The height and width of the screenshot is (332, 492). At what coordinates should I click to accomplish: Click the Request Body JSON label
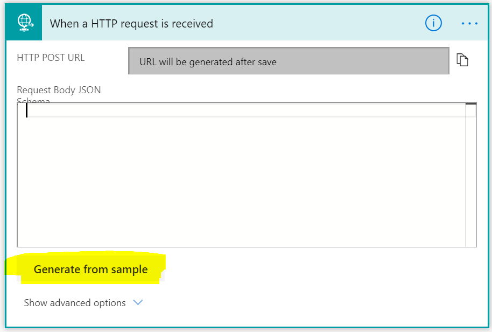(59, 90)
